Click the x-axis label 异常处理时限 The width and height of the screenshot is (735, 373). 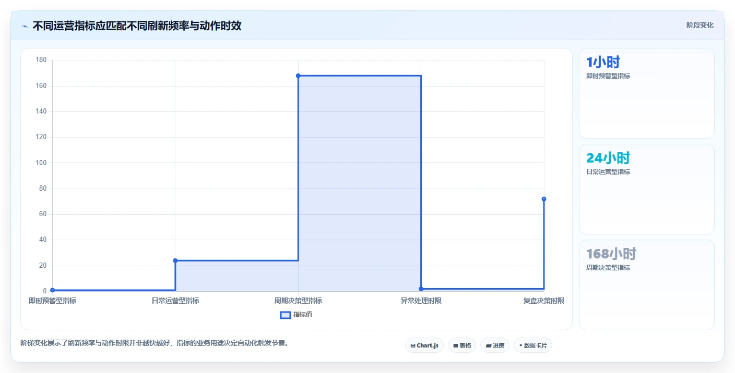tap(421, 301)
